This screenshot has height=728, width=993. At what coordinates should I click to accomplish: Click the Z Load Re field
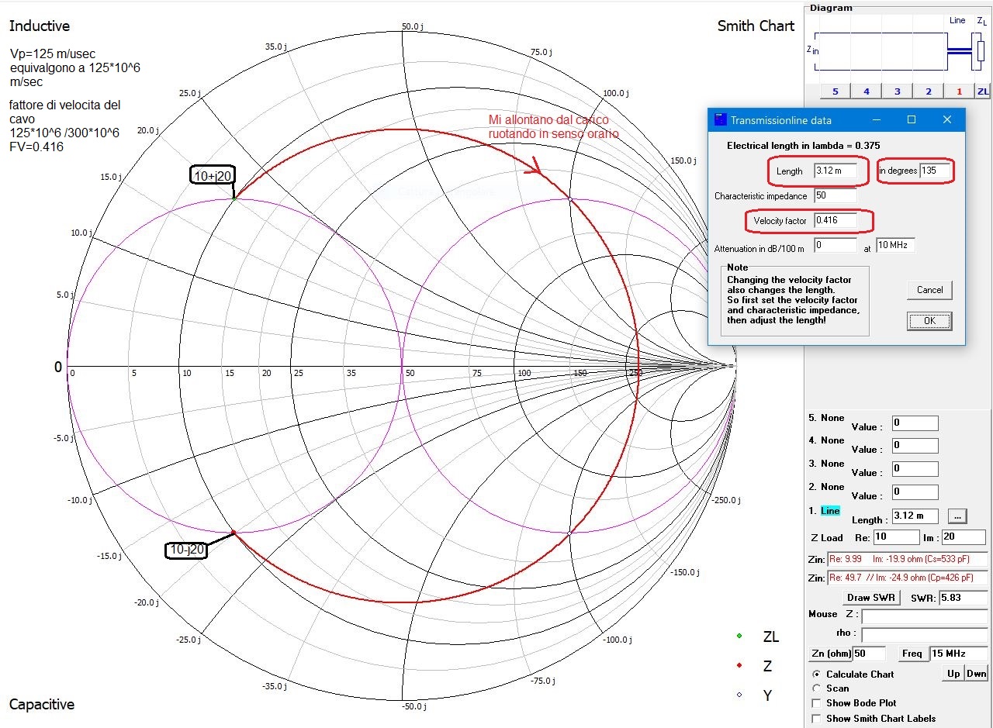pyautogui.click(x=896, y=537)
